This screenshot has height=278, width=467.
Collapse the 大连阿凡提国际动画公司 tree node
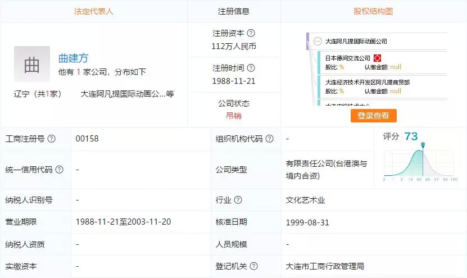coord(318,41)
